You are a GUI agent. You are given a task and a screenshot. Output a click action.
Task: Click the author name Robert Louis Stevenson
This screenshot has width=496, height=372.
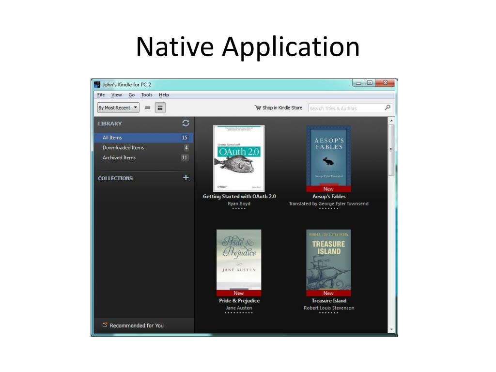tap(329, 308)
